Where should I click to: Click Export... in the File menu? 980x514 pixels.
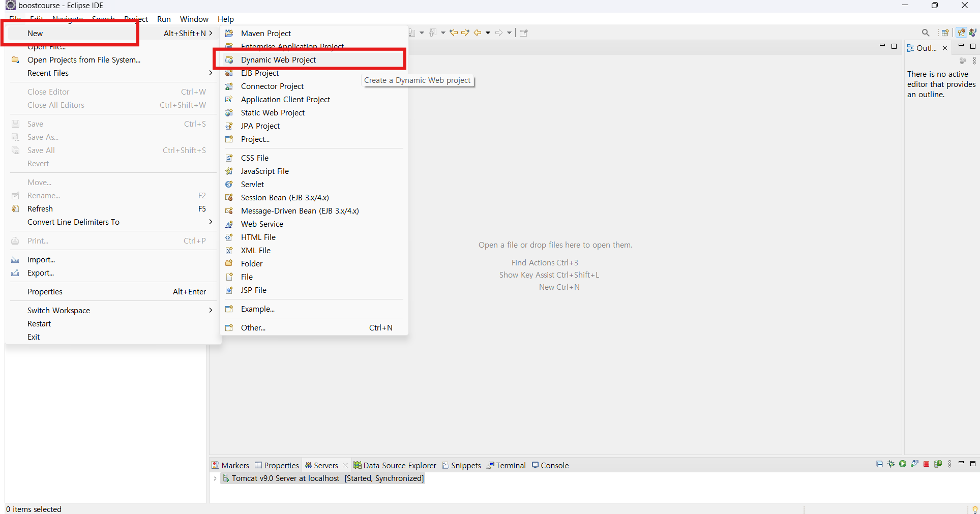point(113,273)
